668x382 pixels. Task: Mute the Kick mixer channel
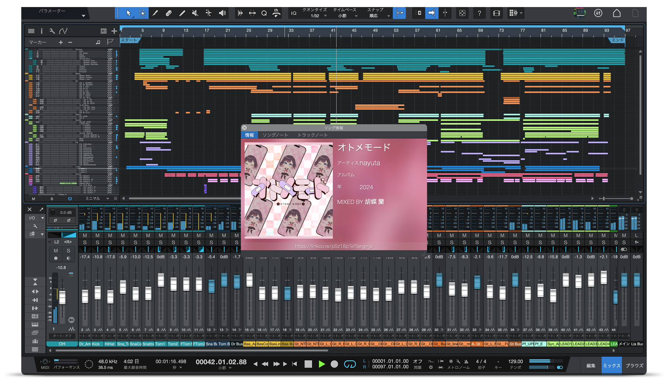tap(97, 236)
